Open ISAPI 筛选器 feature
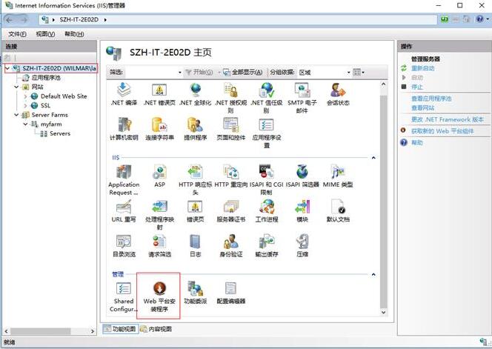The width and height of the screenshot is (492, 349). pyautogui.click(x=302, y=176)
